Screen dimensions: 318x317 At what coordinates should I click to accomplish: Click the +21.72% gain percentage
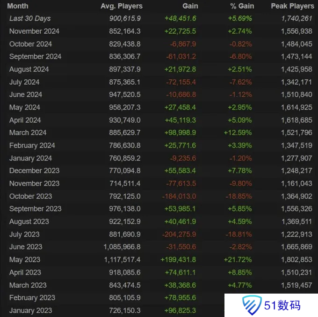coord(238,259)
